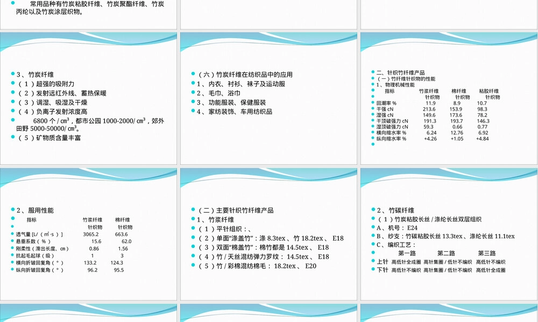The image size is (538, 322).
Task: Open the slide titled 2、服用性能
Action: (x=88, y=234)
